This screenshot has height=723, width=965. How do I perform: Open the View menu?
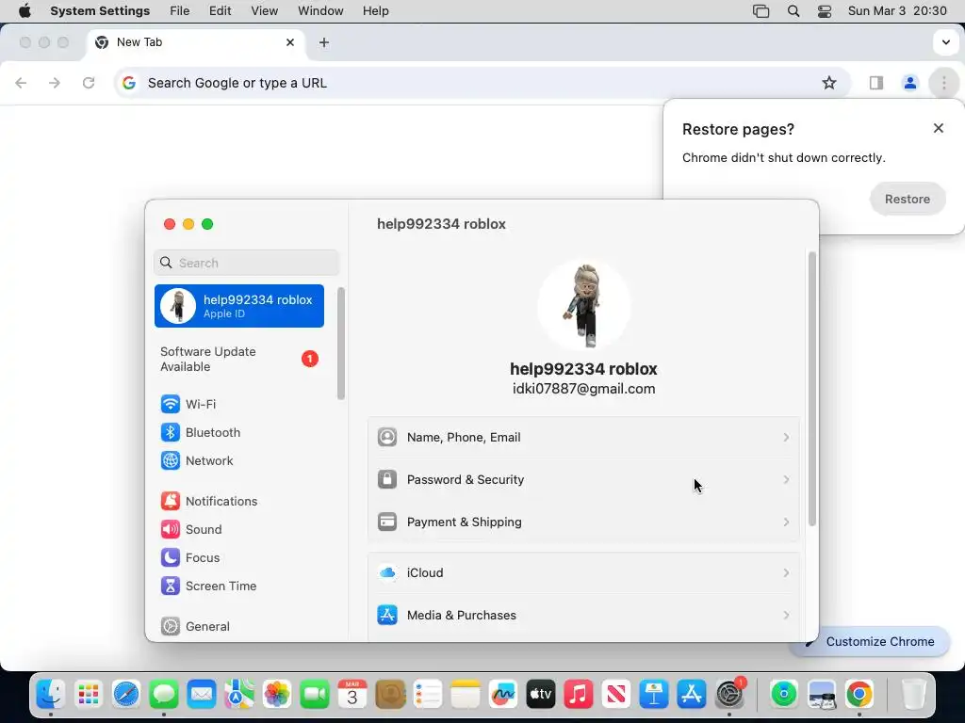265,11
